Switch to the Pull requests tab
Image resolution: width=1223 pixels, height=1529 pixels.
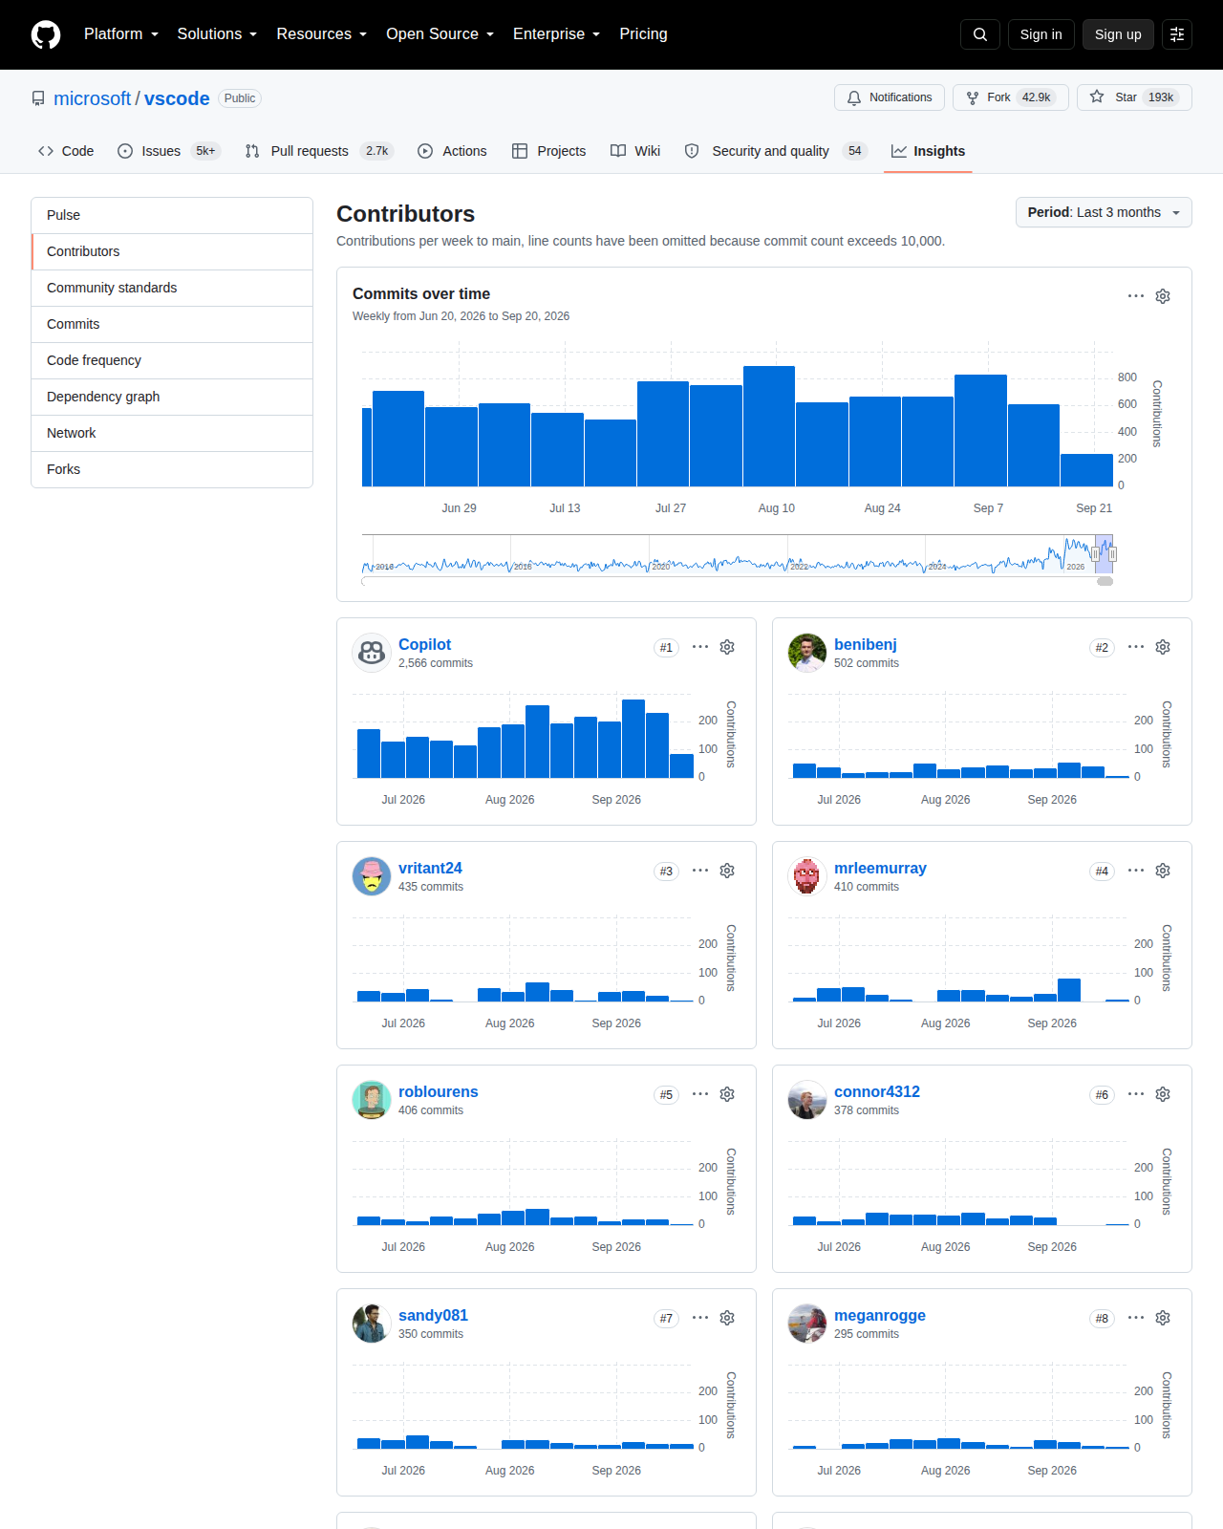(318, 151)
